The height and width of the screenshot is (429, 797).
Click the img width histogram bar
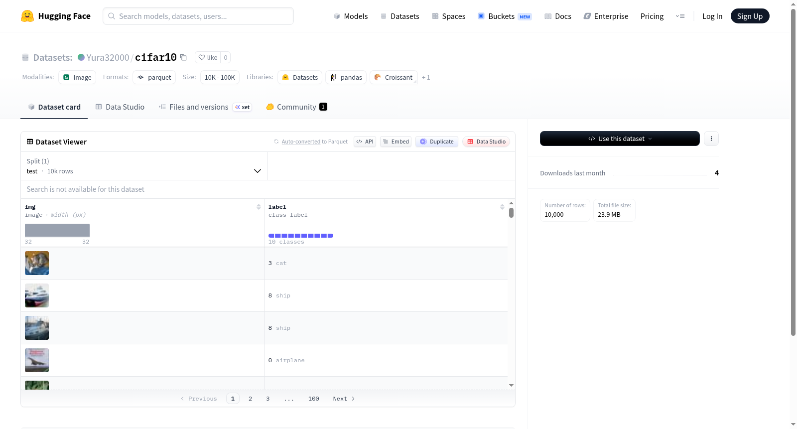(57, 230)
